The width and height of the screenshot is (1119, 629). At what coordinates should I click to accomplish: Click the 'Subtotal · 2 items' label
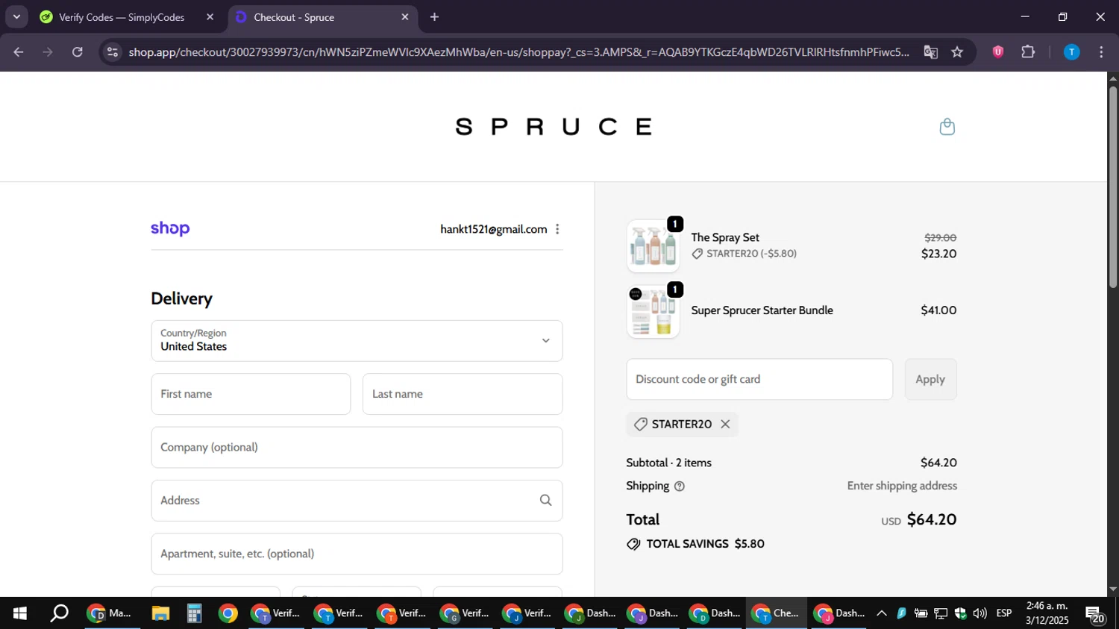(x=668, y=463)
